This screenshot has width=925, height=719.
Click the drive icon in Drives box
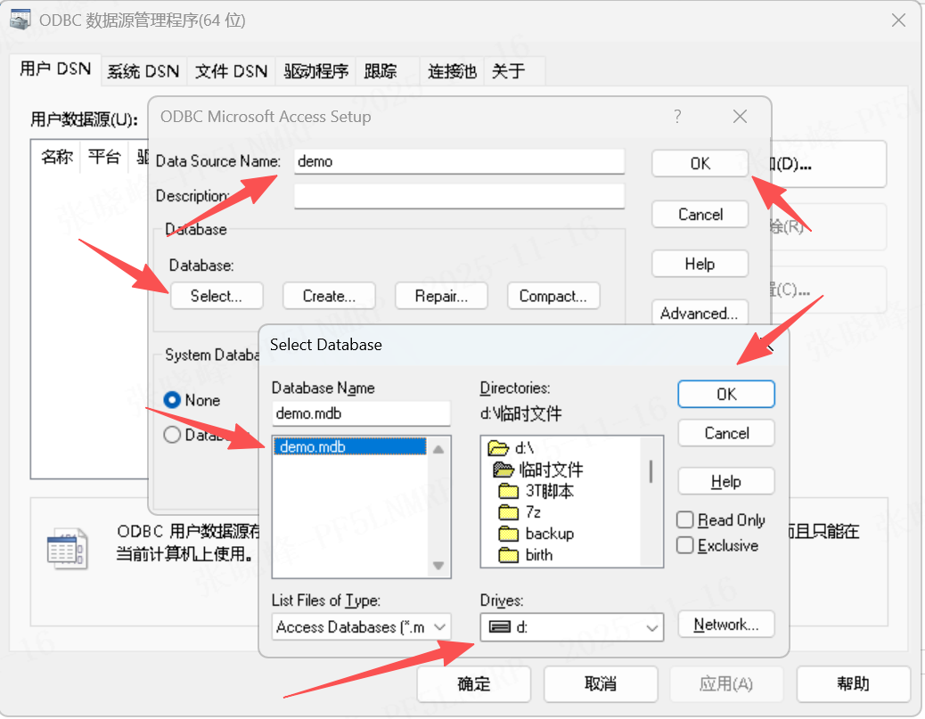(500, 627)
